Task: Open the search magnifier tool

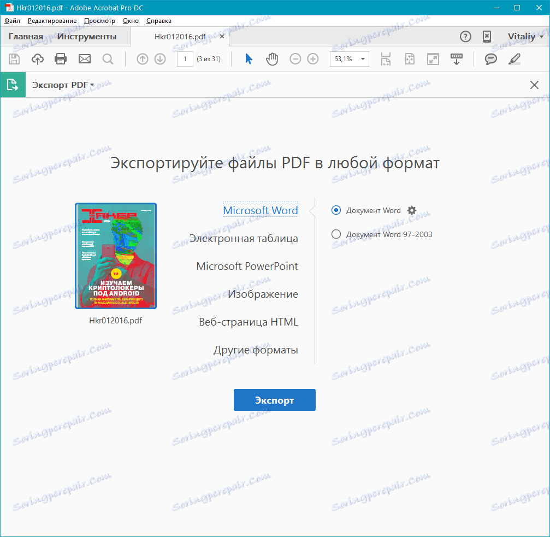Action: (x=108, y=59)
